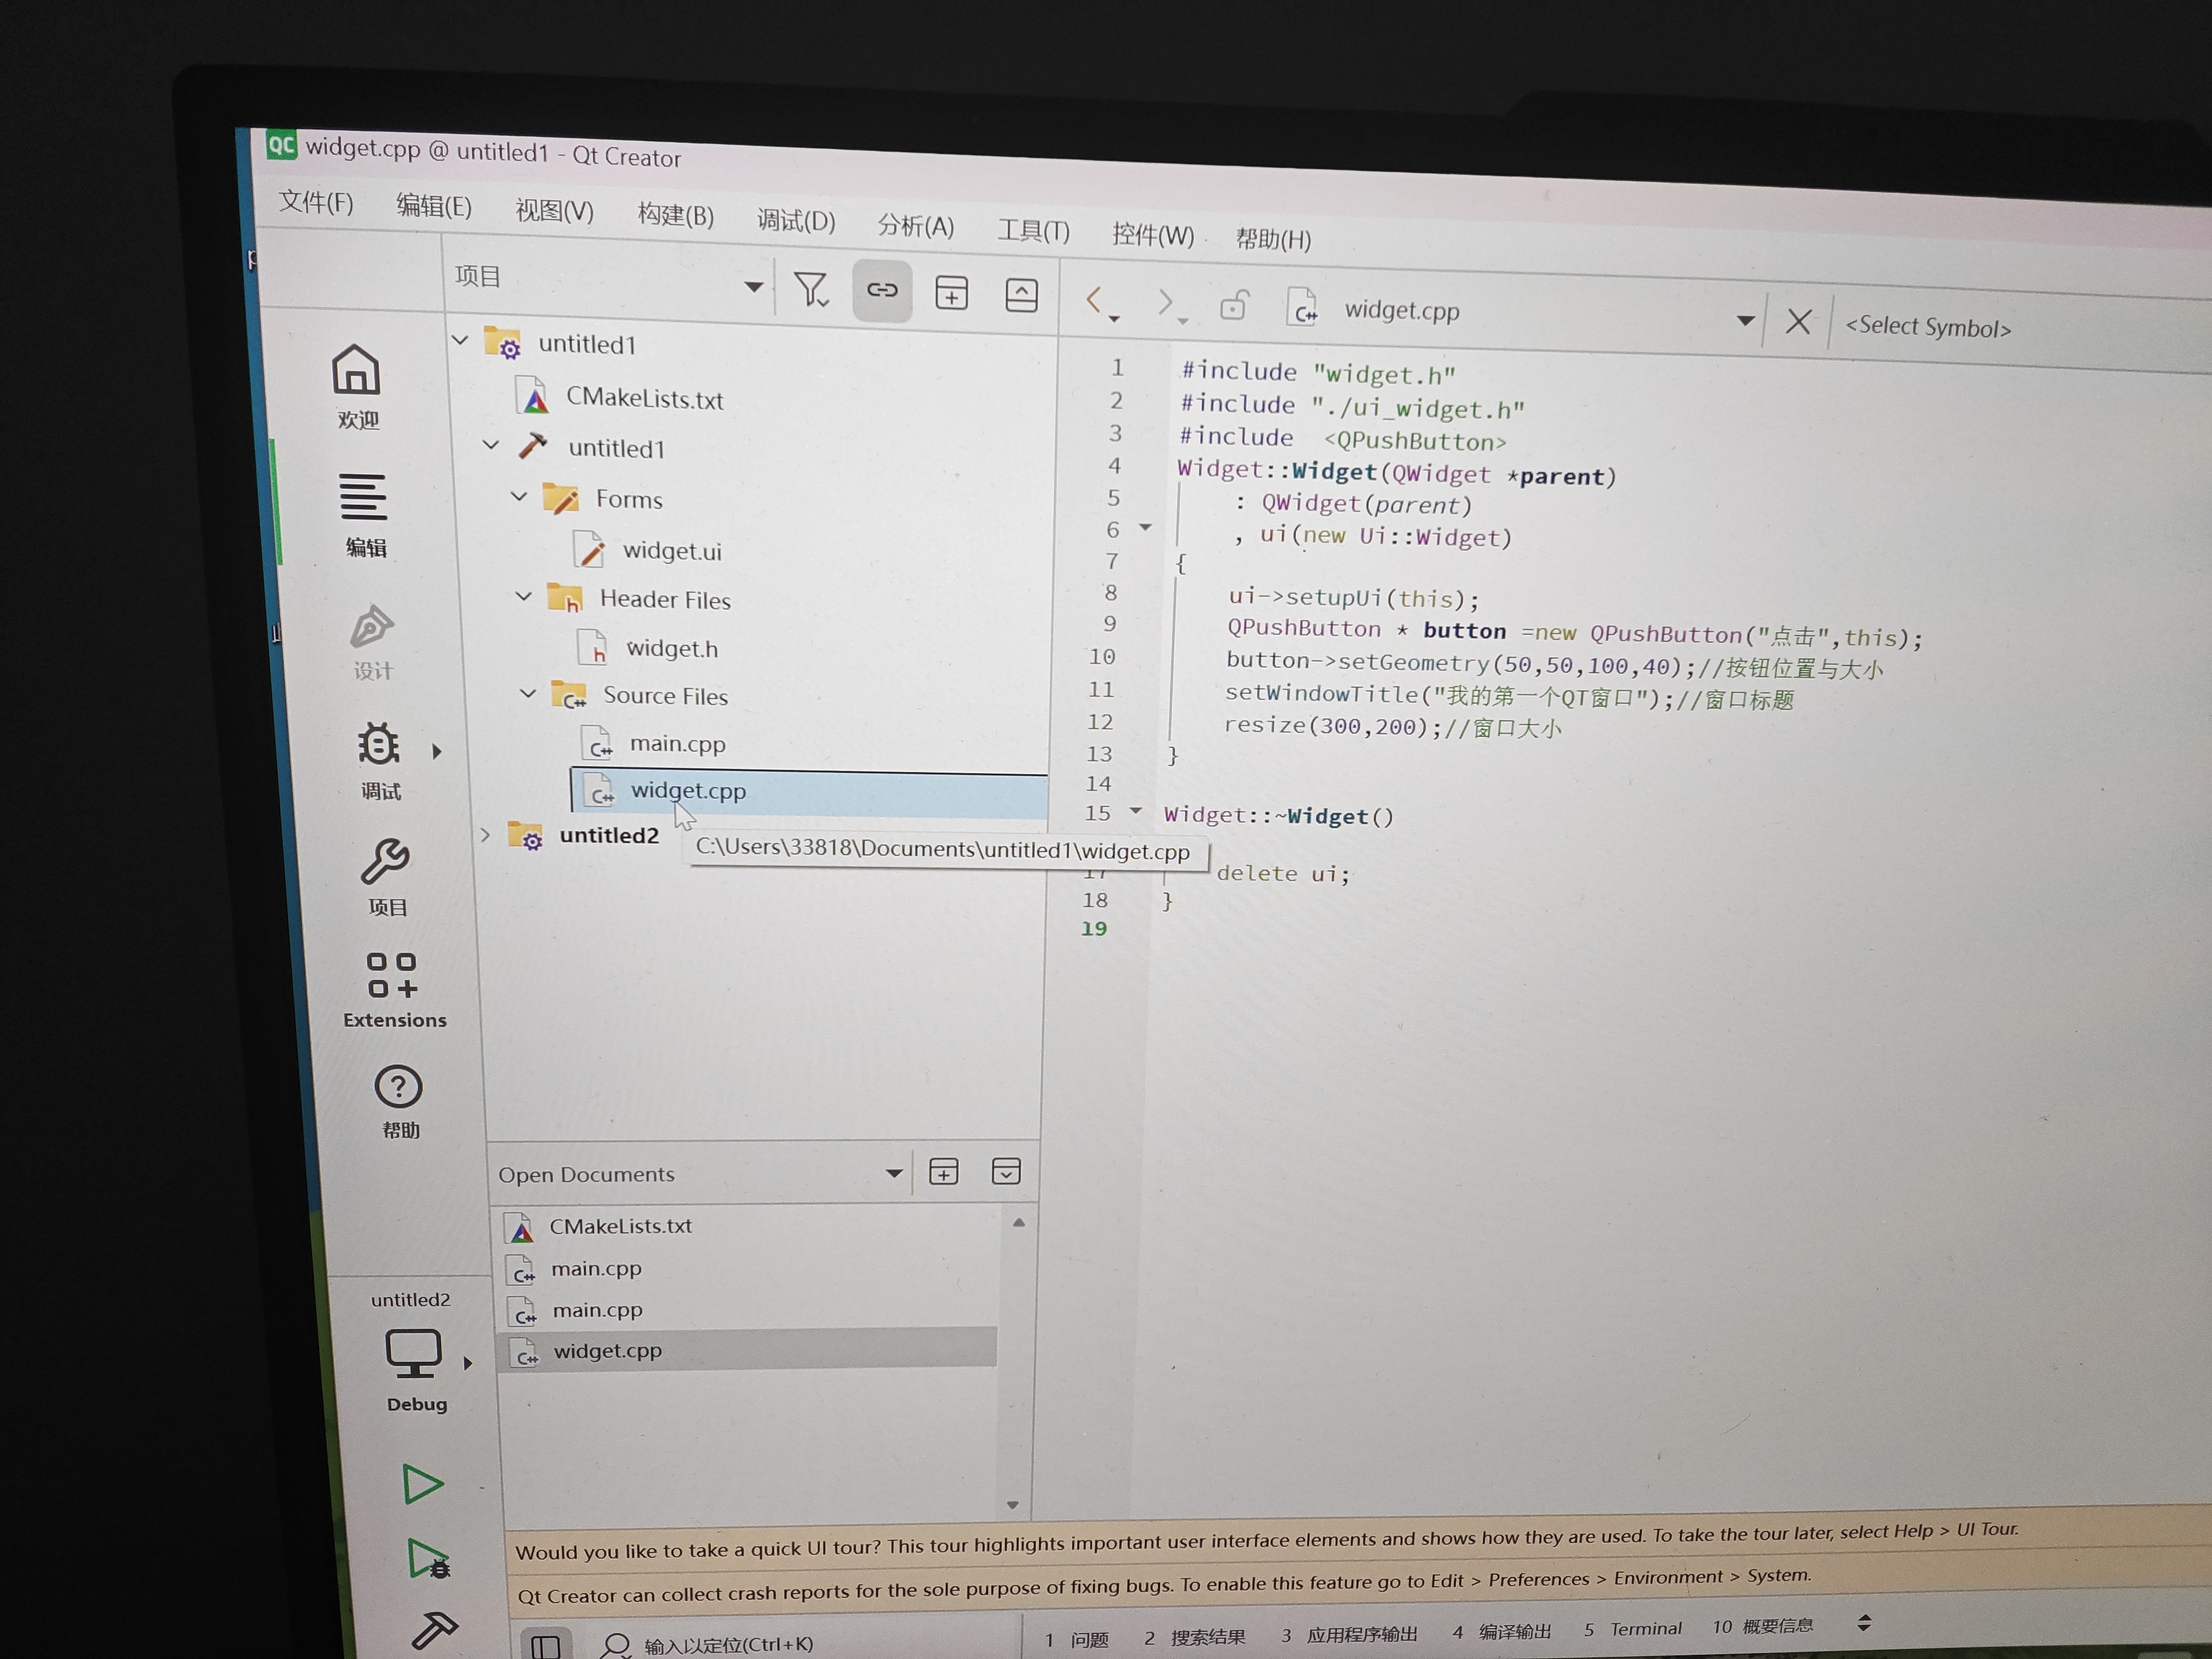Run the project with green play button
Screen dimensions: 2212x1659
[x=422, y=1484]
